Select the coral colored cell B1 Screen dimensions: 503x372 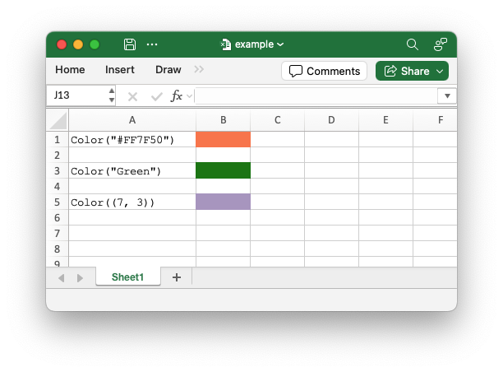[223, 139]
